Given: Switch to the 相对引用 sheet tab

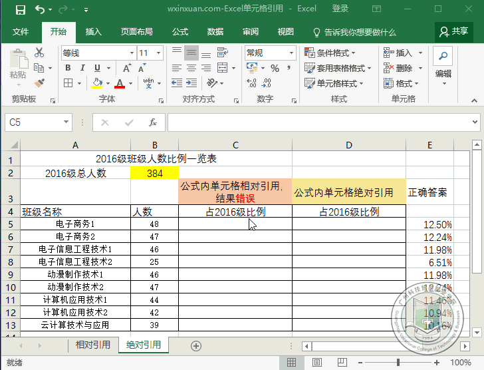Looking at the screenshot, I should [x=92, y=345].
